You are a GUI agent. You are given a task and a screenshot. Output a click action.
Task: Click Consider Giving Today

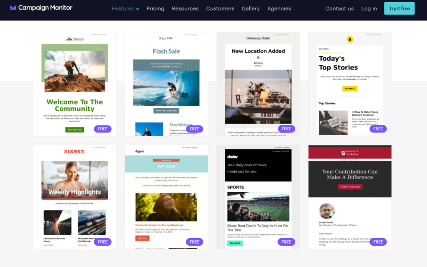coord(349,186)
